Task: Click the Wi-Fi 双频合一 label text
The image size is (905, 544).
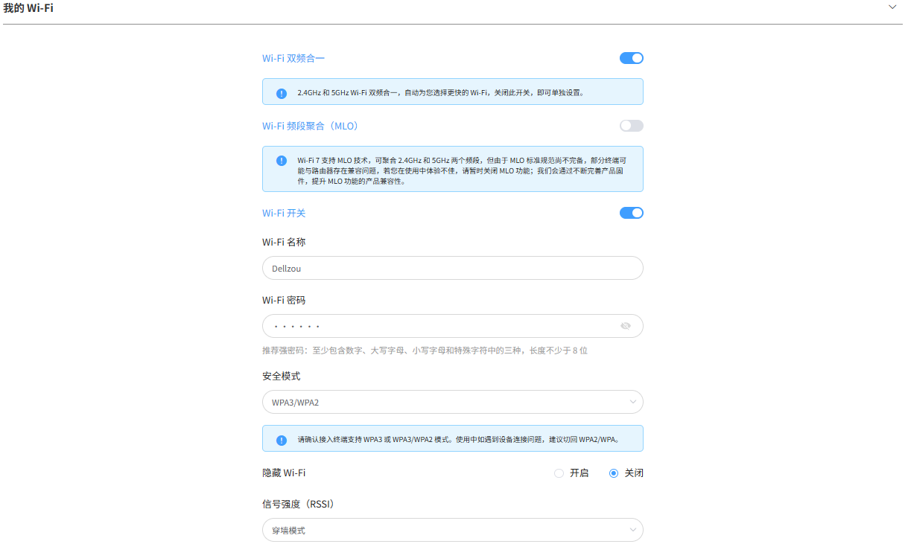Action: 293,58
